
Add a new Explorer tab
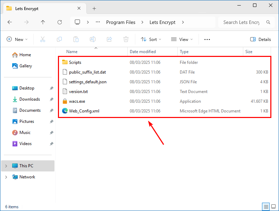[x=94, y=8]
